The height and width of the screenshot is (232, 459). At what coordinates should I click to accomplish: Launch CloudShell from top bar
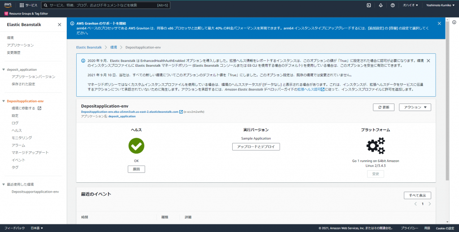tap(369, 5)
